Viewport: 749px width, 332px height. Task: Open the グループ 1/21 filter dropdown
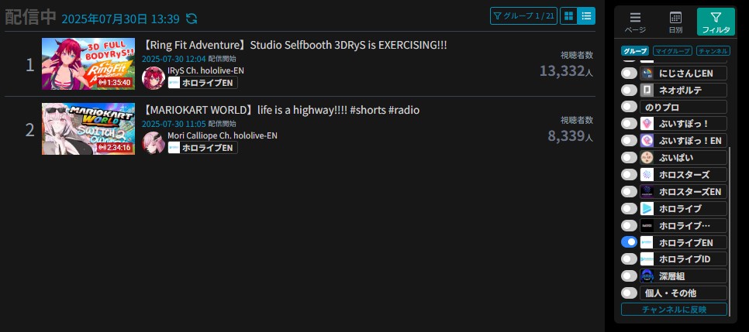[x=523, y=15]
